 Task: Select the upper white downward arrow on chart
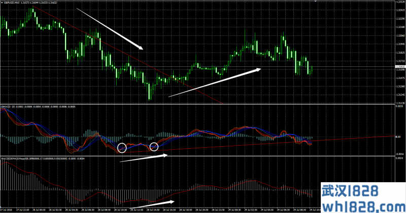pos(110,29)
